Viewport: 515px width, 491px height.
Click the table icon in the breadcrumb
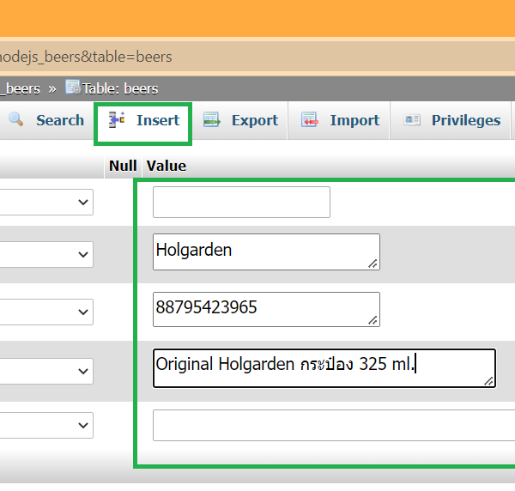click(73, 88)
